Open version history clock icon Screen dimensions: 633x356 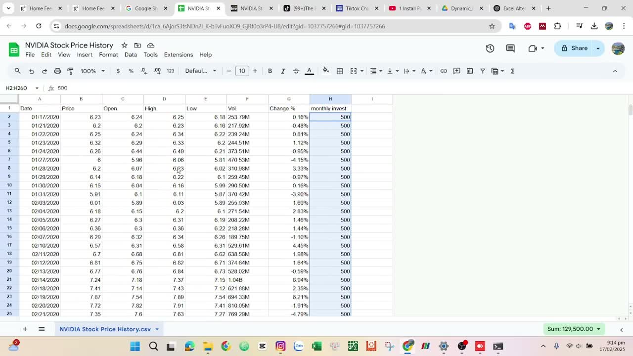490,48
